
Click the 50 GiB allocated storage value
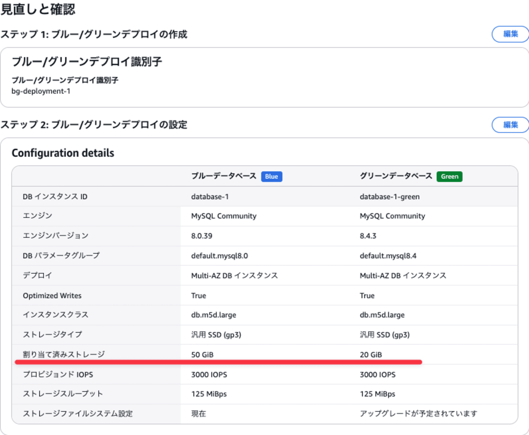pyautogui.click(x=202, y=355)
